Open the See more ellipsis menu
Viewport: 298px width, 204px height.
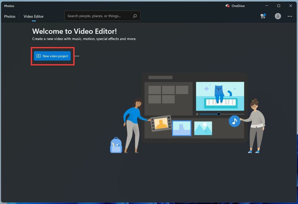(290, 16)
